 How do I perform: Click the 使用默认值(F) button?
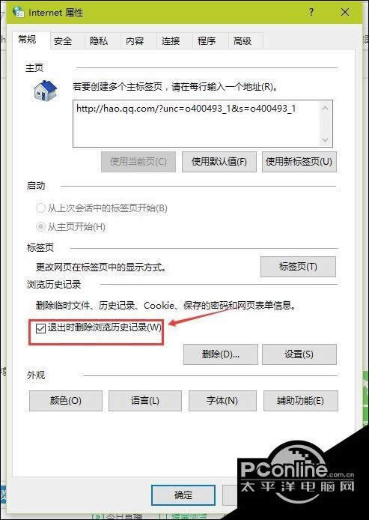(x=219, y=162)
